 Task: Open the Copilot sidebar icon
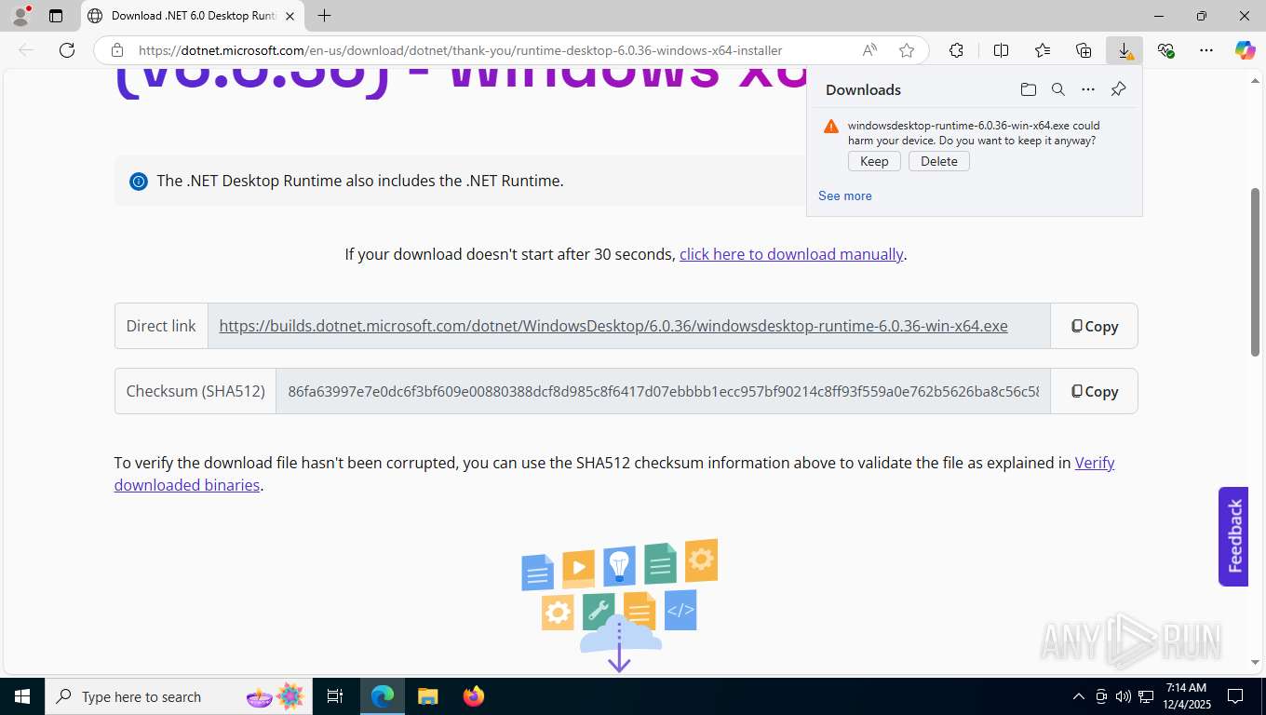tap(1246, 50)
